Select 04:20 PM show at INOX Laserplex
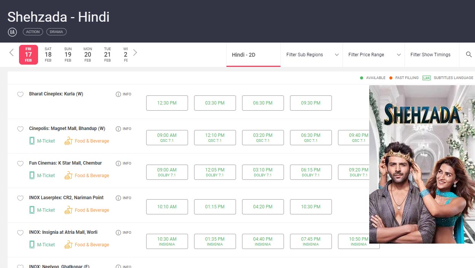The width and height of the screenshot is (475, 268). pyautogui.click(x=263, y=207)
